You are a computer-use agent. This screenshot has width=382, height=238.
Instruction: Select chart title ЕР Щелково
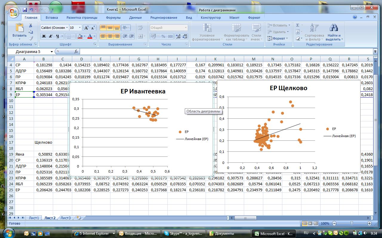click(288, 88)
